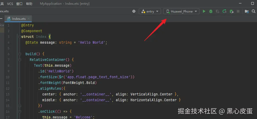Run the app with the green play button
Viewport: 257px width, 119px height.
204,12
